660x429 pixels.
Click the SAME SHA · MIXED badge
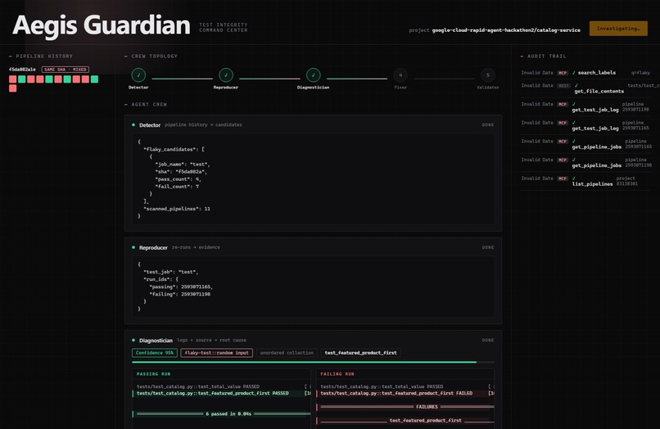tap(66, 70)
